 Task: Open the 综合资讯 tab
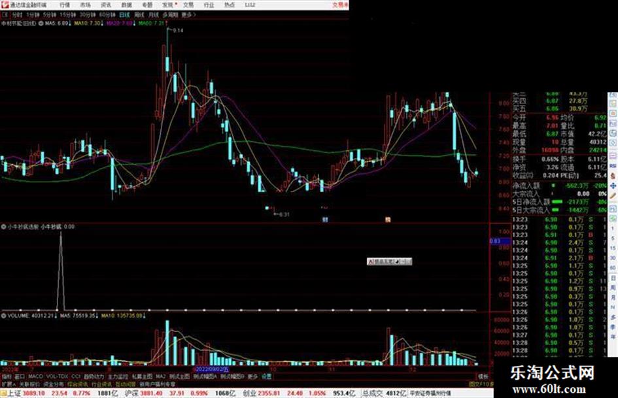78,384
